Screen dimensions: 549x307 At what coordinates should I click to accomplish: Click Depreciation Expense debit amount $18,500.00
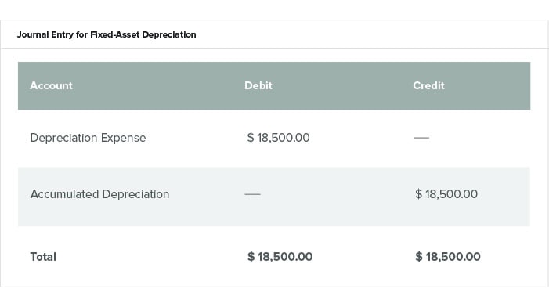pos(278,138)
